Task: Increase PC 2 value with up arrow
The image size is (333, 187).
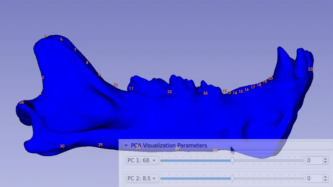Action: (325, 177)
